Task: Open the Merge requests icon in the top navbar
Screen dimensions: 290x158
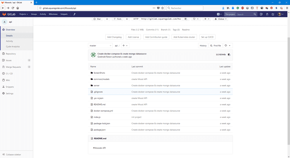Action: click(267, 14)
